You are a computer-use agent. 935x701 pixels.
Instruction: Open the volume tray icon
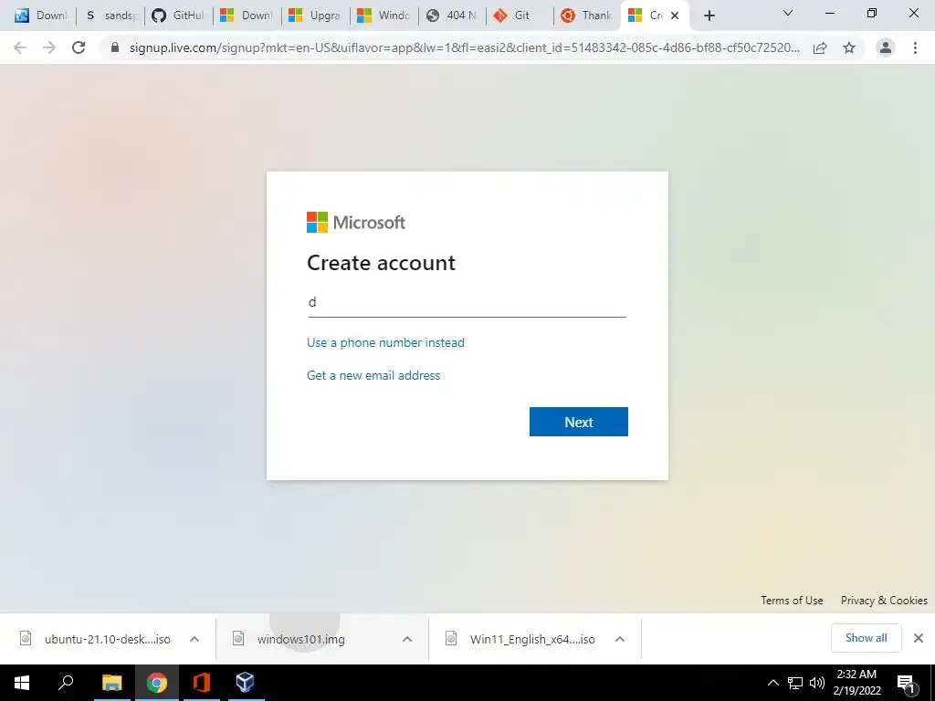coord(817,683)
